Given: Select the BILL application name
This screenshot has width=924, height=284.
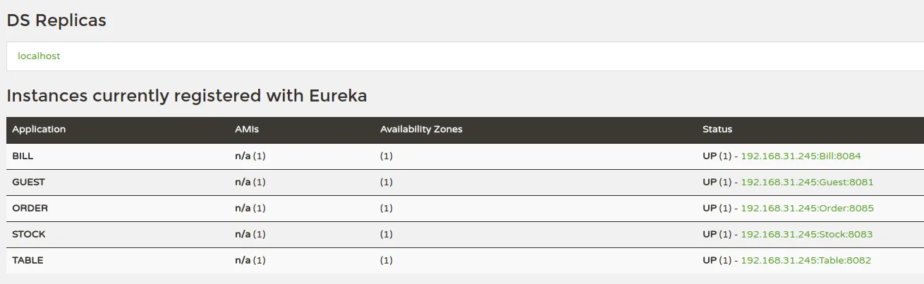Looking at the screenshot, I should 23,156.
